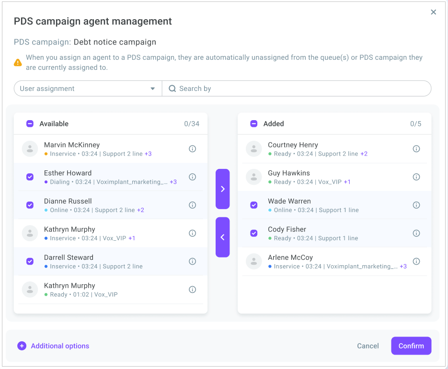Click Marvin McKinney's avatar
This screenshot has width=448, height=369.
(30, 149)
